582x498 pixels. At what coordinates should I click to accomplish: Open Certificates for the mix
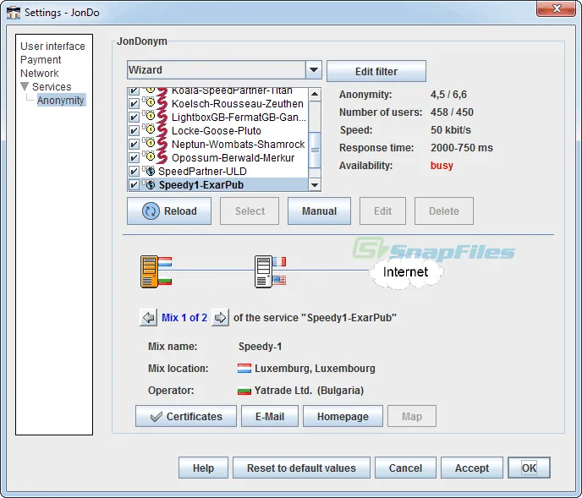pyautogui.click(x=186, y=416)
